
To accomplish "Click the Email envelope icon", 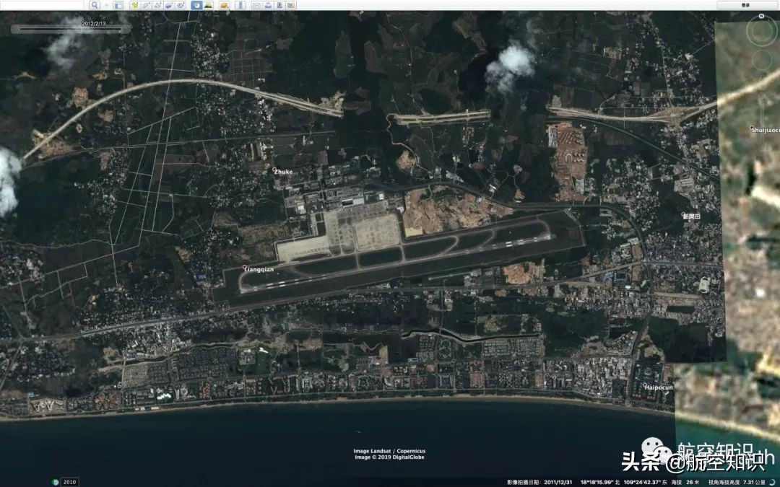I will (x=256, y=5).
